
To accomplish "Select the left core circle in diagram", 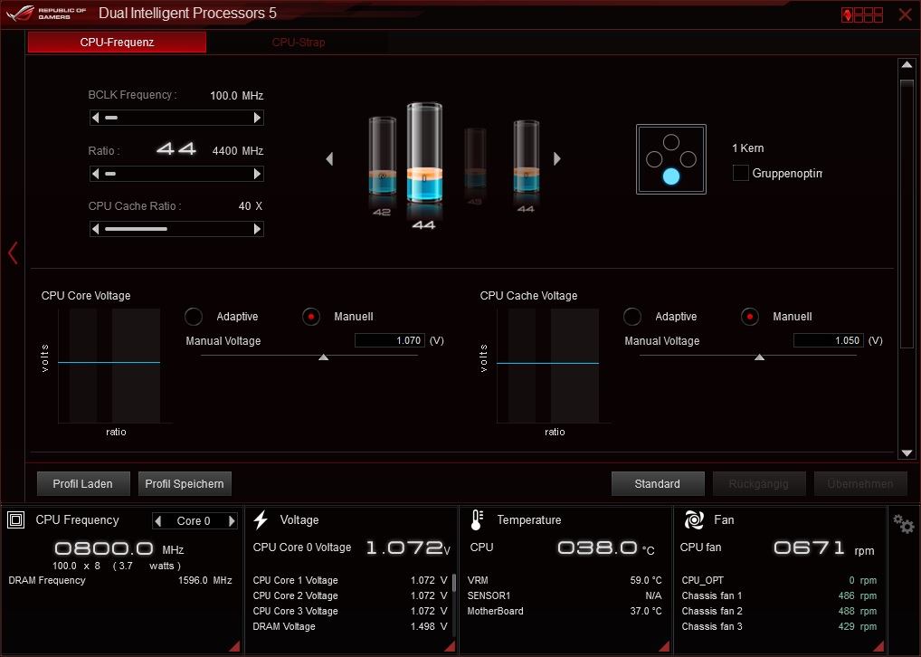I will click(654, 159).
